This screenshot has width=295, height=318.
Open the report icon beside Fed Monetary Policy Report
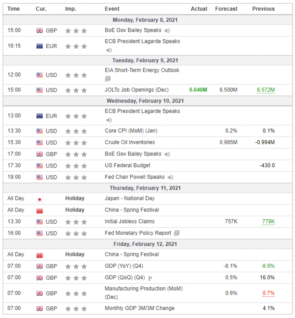[x=177, y=233]
